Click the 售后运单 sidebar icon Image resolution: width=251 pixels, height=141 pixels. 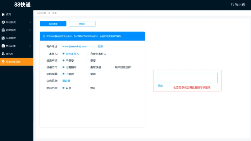[3, 46]
